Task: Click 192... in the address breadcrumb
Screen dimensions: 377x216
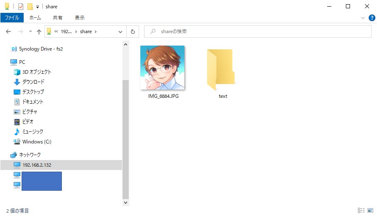Action: click(66, 32)
